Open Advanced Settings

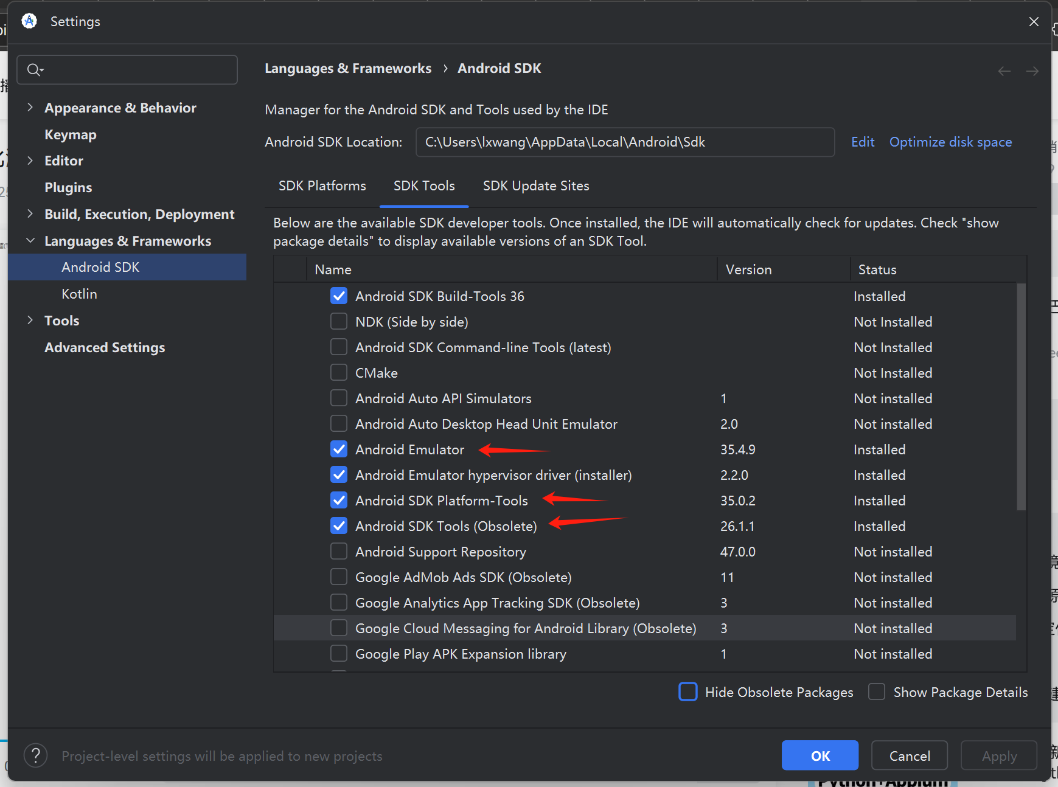tap(105, 347)
